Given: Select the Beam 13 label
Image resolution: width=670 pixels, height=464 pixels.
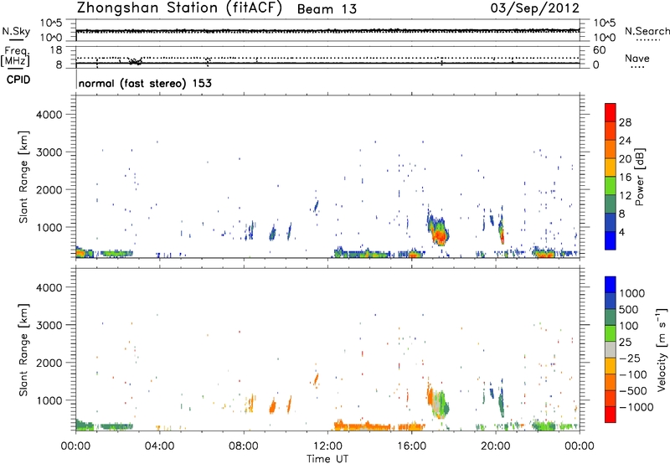Looking at the screenshot, I should click(327, 9).
